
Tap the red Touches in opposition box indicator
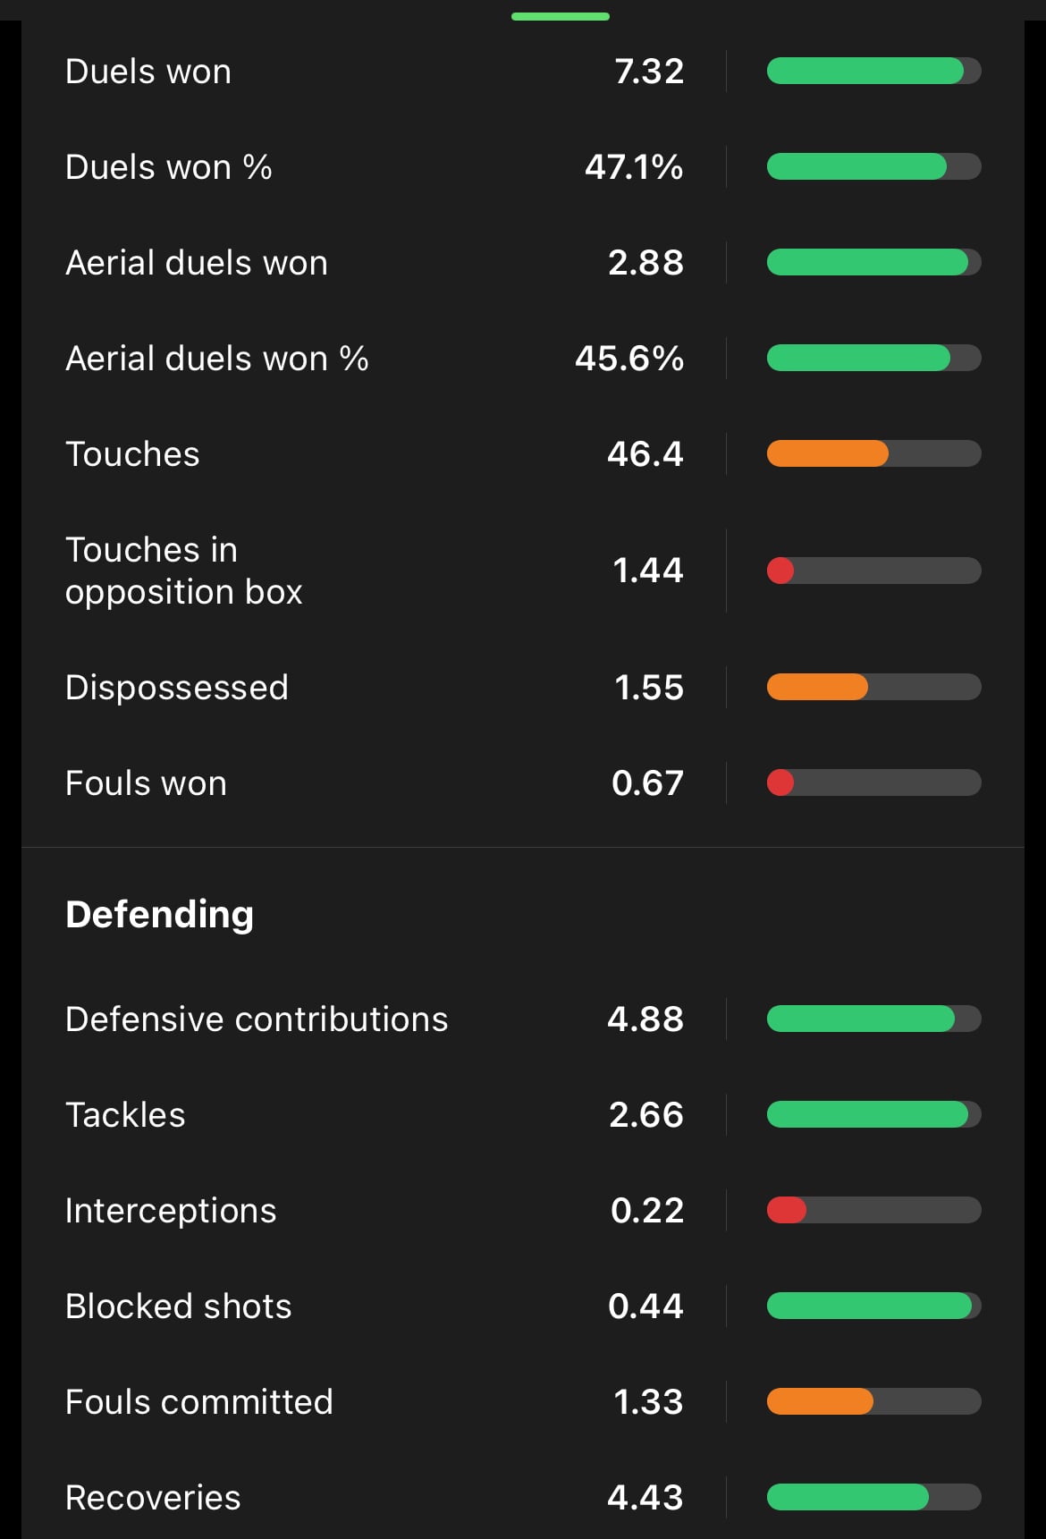(x=780, y=571)
